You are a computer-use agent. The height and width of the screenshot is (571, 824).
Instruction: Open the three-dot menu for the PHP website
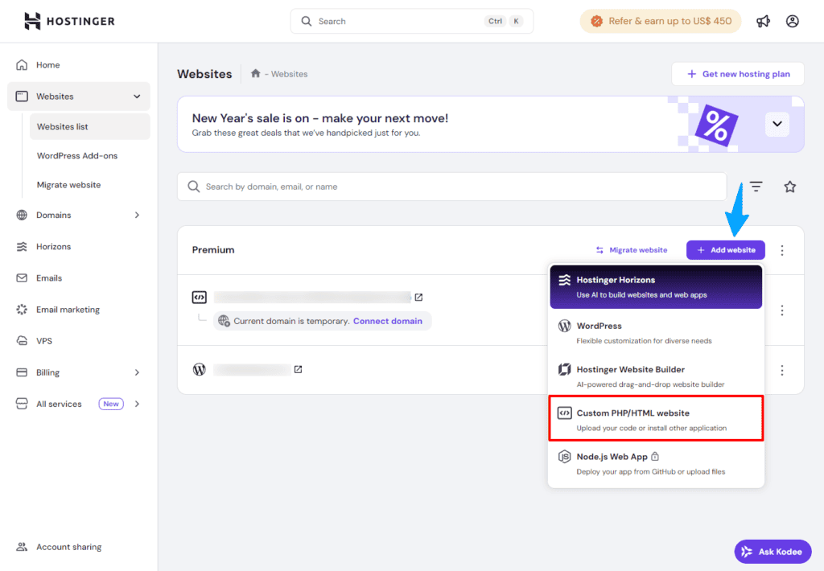tap(782, 310)
